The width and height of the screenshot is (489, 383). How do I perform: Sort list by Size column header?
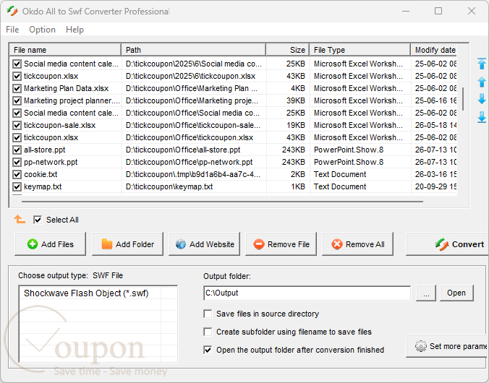288,50
